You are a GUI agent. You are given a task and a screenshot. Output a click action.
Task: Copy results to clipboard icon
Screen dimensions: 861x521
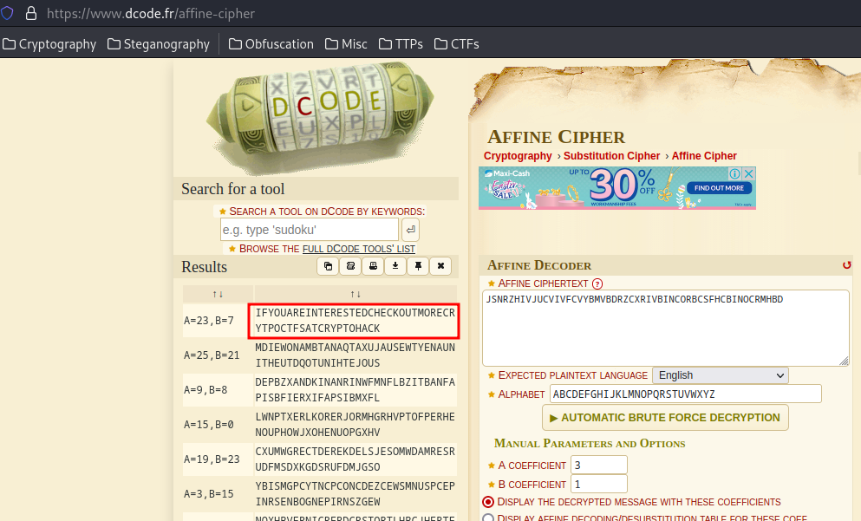pyautogui.click(x=328, y=266)
